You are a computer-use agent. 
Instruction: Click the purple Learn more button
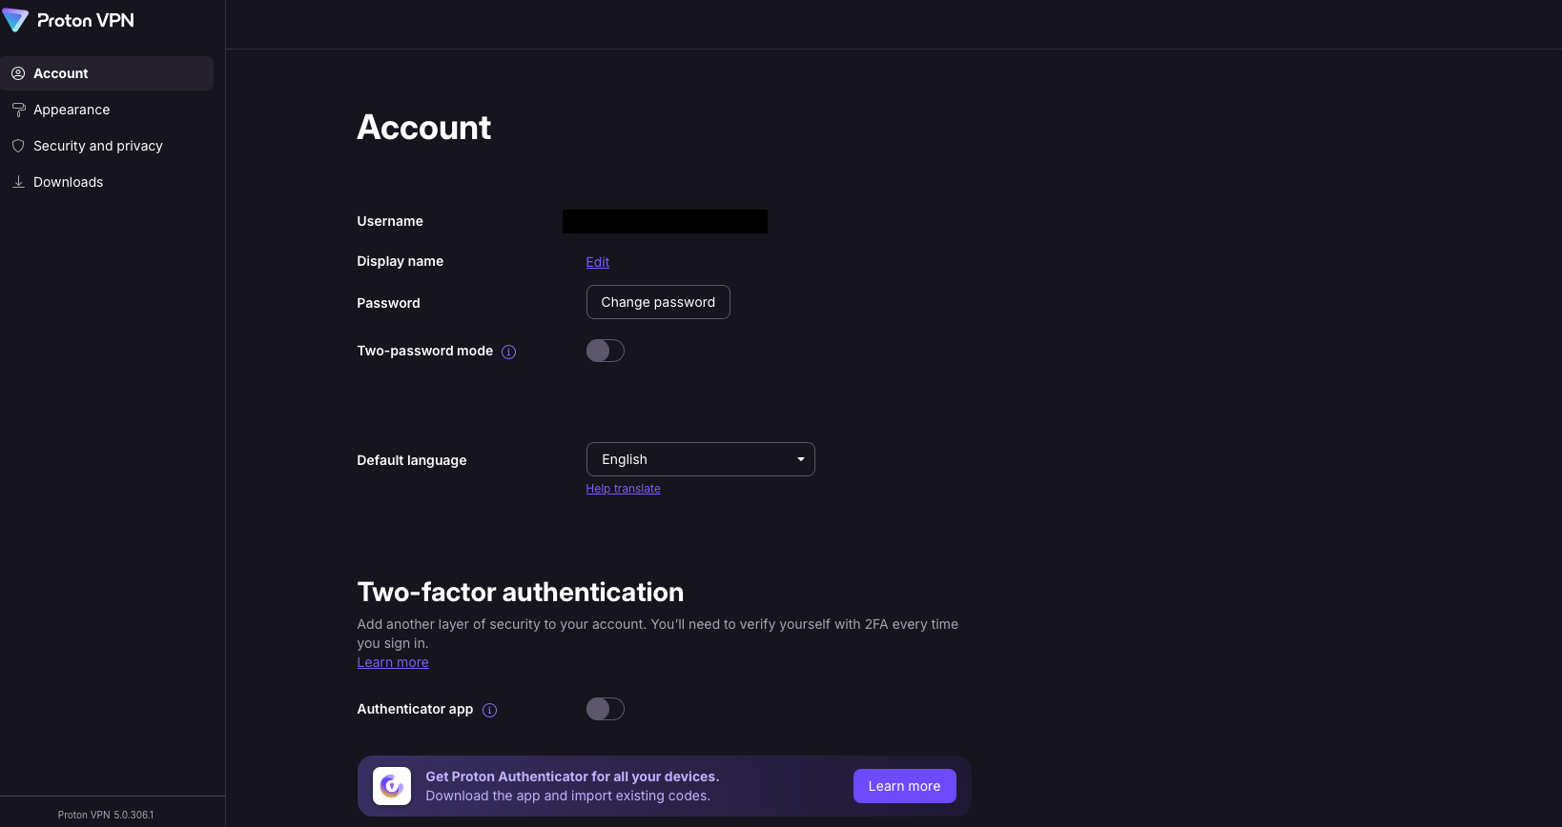click(905, 786)
